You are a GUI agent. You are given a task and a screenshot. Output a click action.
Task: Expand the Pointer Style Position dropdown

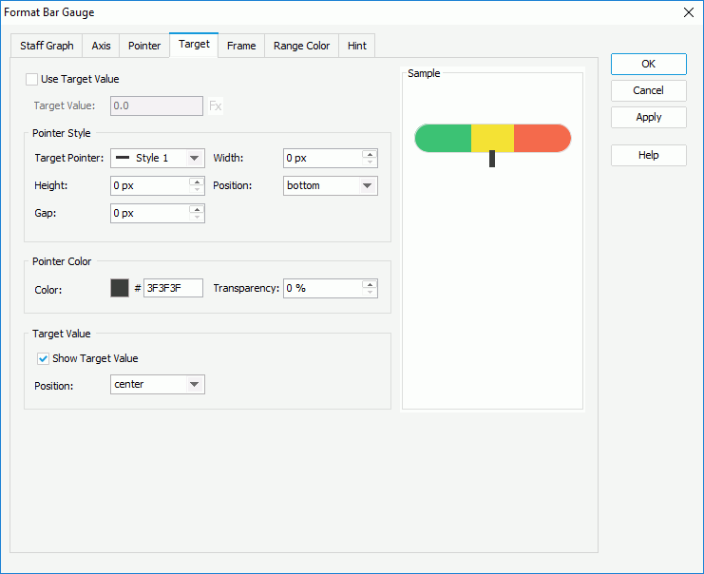coord(331,185)
